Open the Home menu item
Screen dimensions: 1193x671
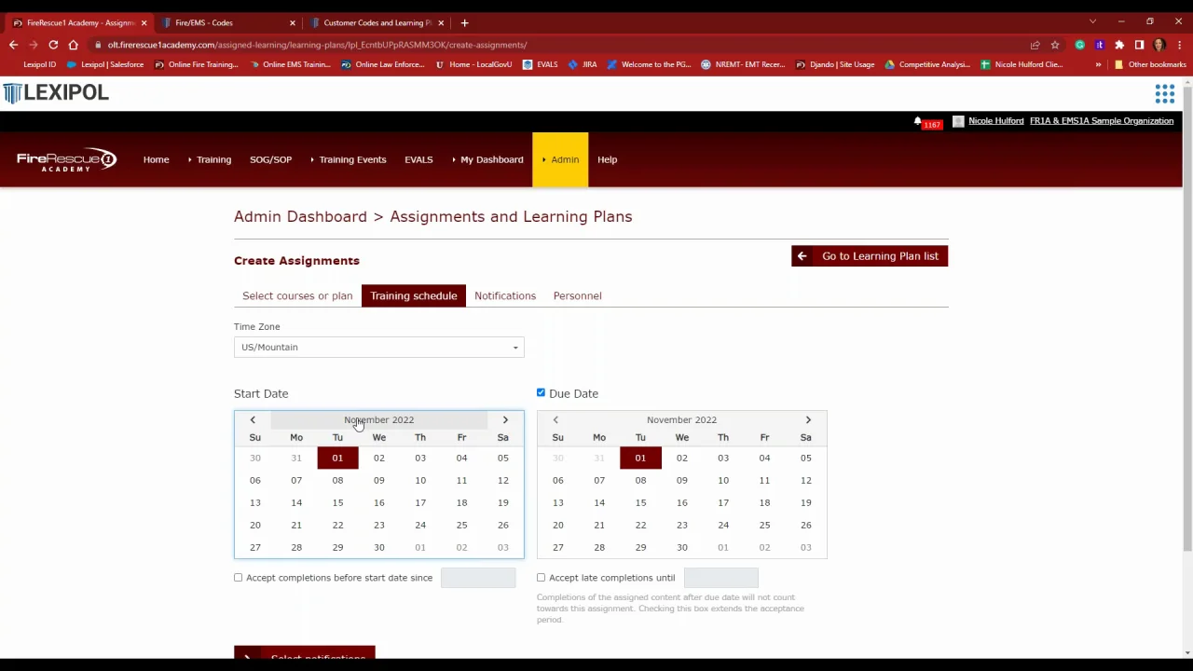tap(156, 159)
